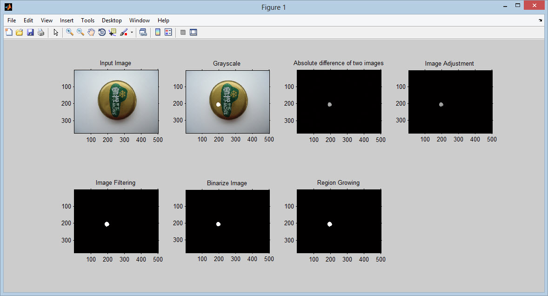Viewport: 548px width, 296px height.
Task: Open the File menu
Action: [12, 20]
